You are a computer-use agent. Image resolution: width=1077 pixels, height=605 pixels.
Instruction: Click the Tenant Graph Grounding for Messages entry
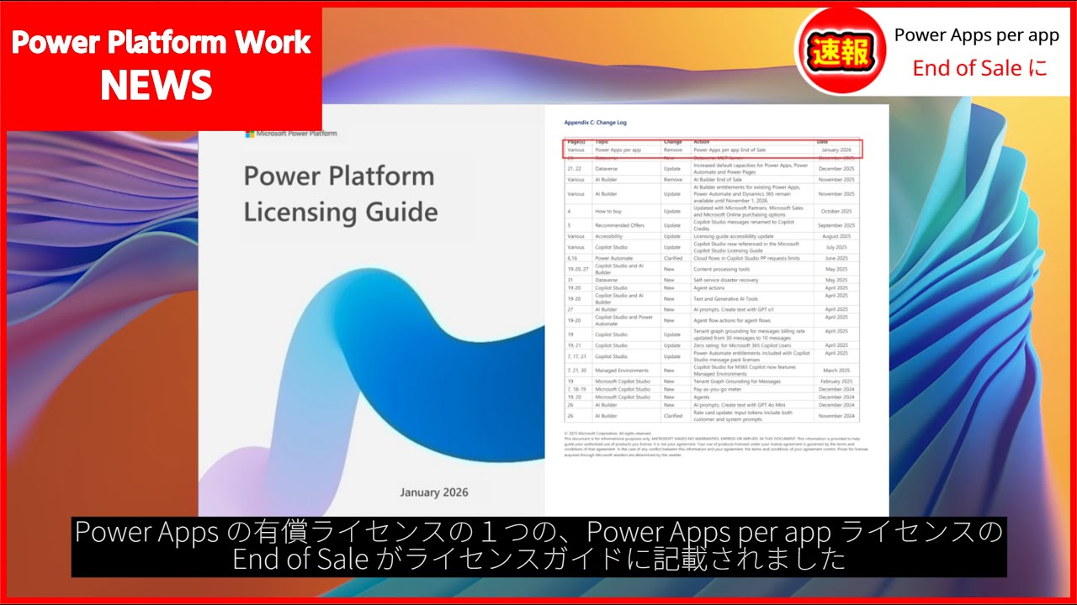pyautogui.click(x=736, y=381)
